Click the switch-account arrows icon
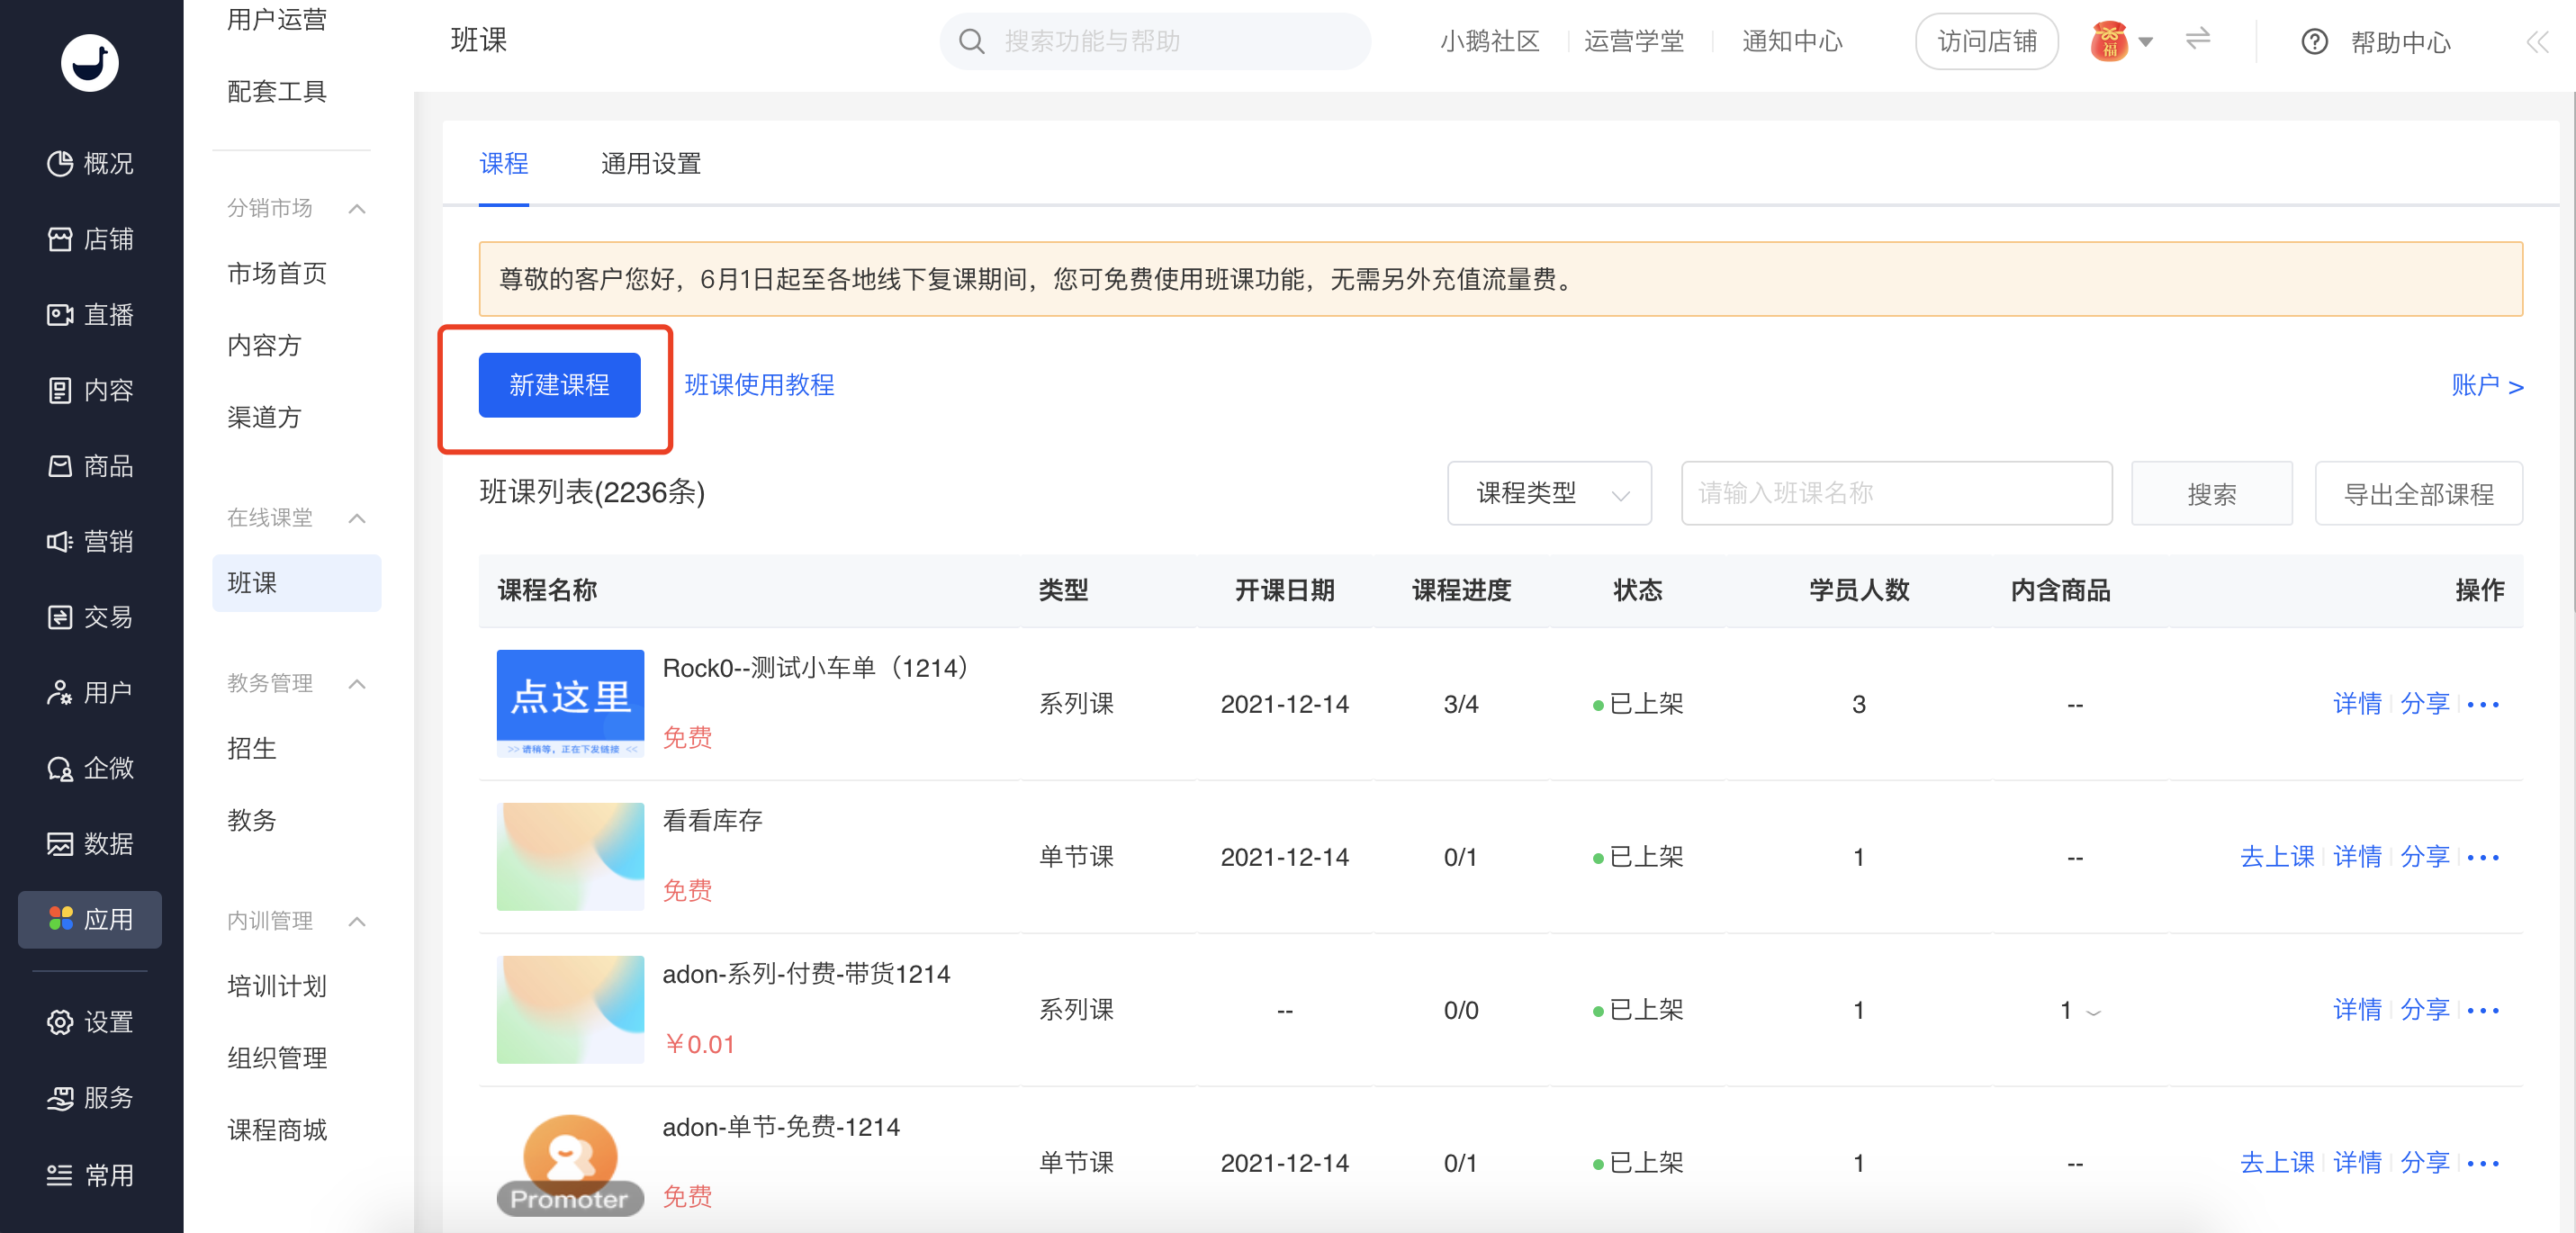Screen dimensions: 2576x1233 (x=2197, y=40)
